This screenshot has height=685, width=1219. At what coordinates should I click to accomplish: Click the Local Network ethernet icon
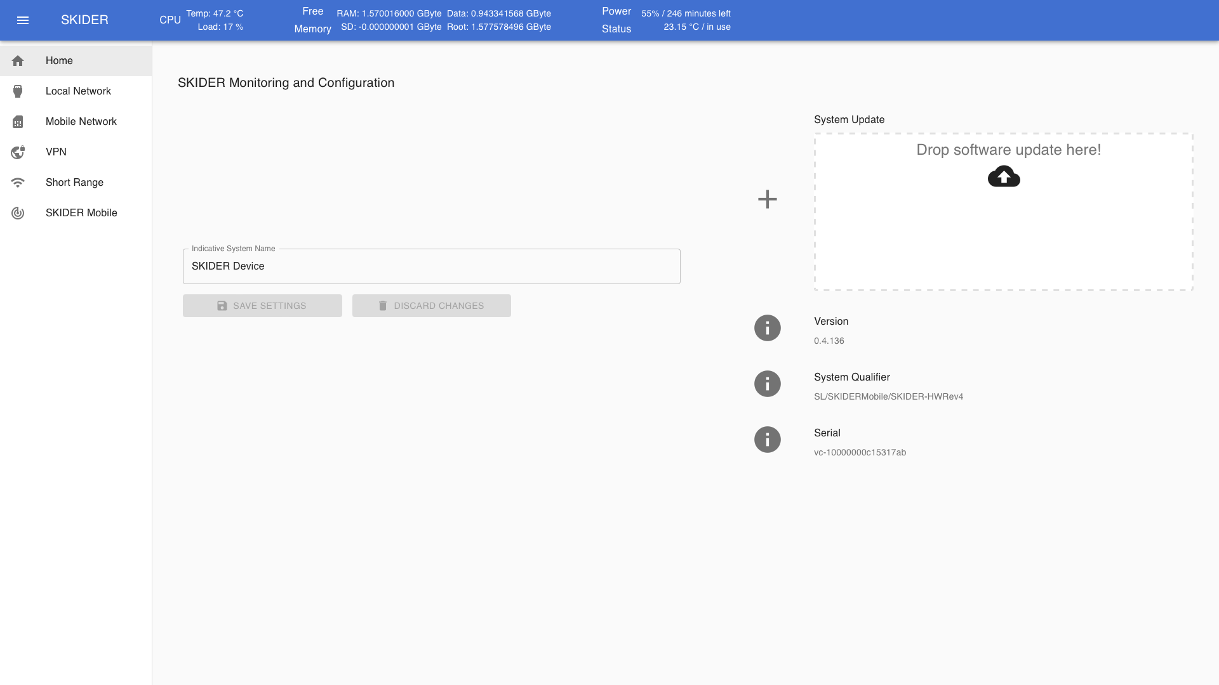[x=18, y=91]
